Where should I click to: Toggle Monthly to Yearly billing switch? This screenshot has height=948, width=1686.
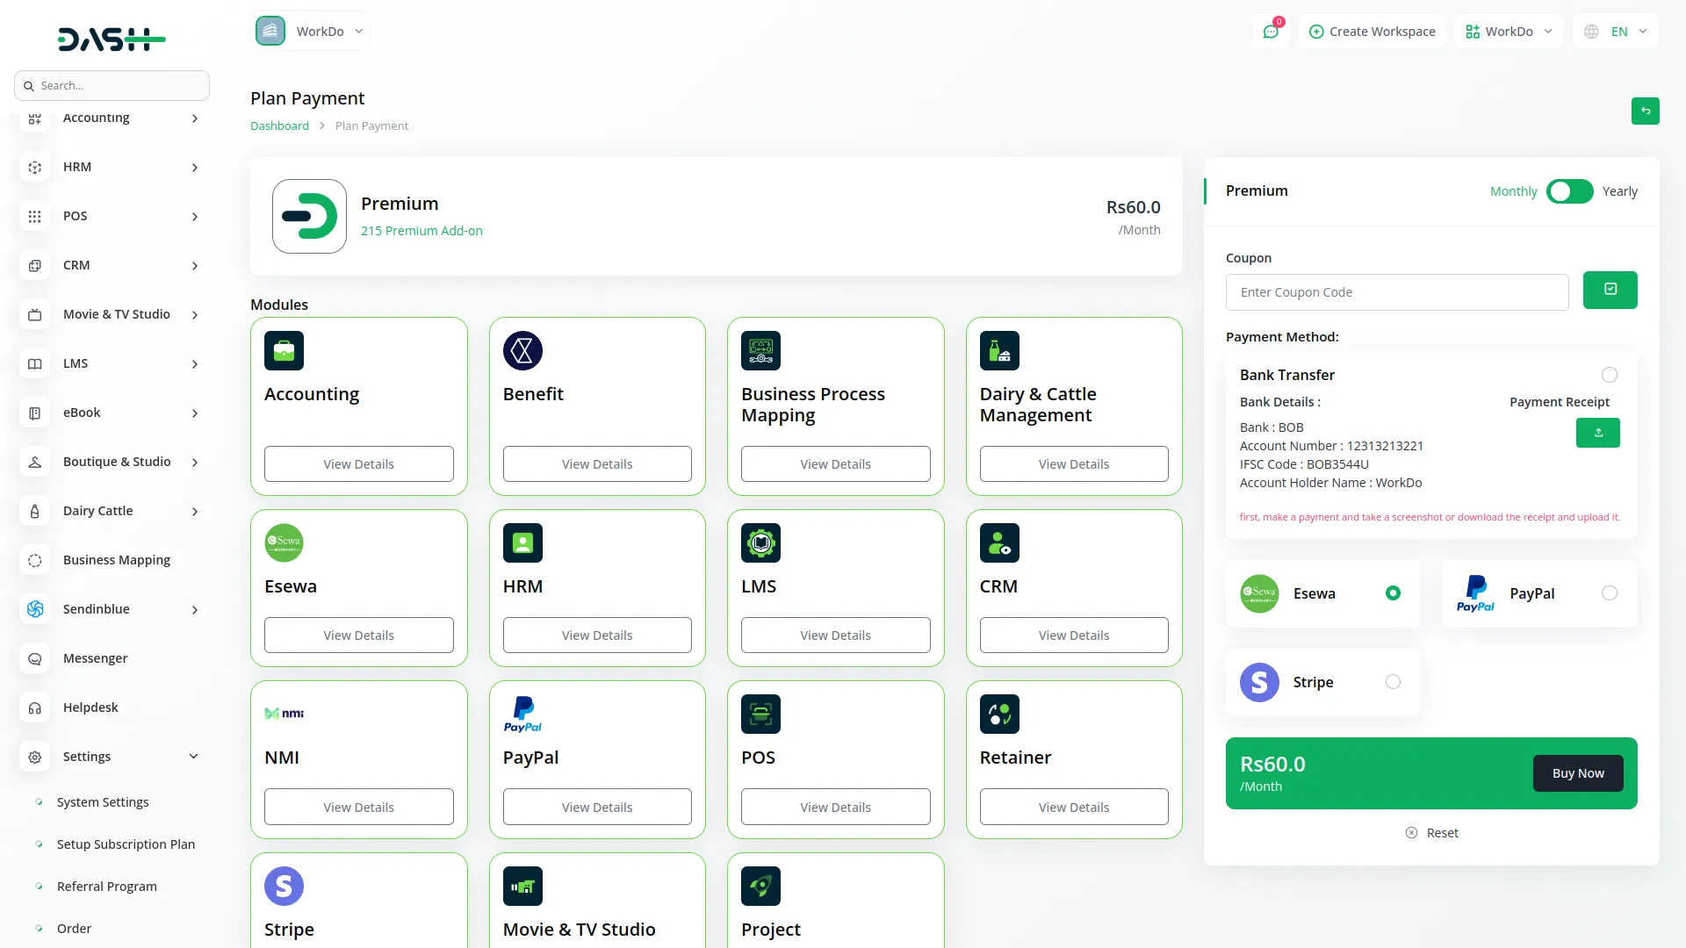pyautogui.click(x=1569, y=191)
